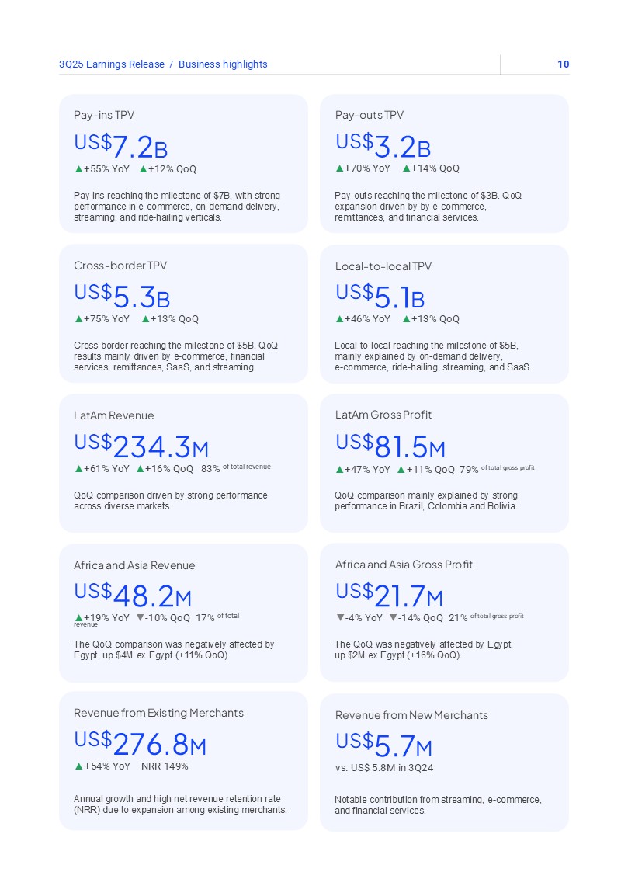628x872 pixels.
Task: Click the up arrow beside +46% YoY
Action: (x=339, y=318)
